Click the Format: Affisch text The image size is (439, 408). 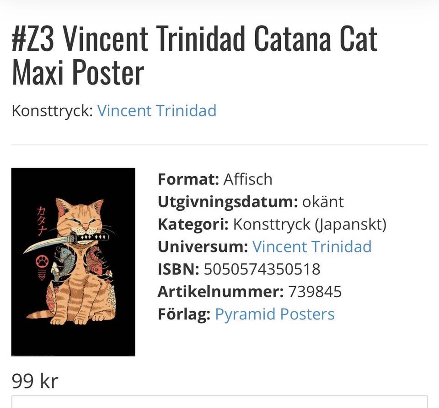[x=215, y=179]
